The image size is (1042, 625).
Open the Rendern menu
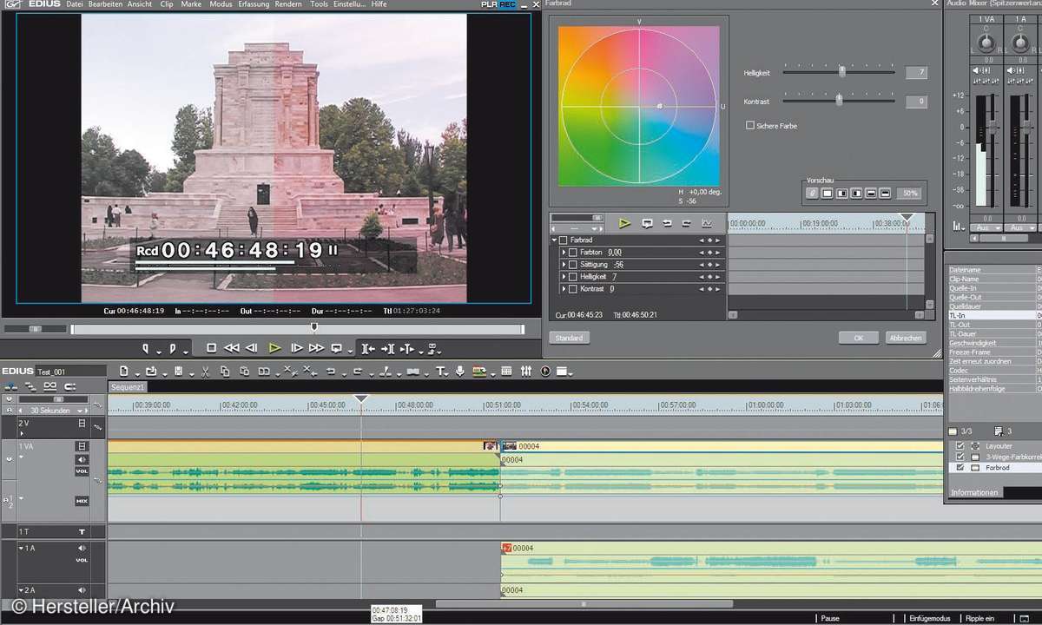pyautogui.click(x=287, y=4)
